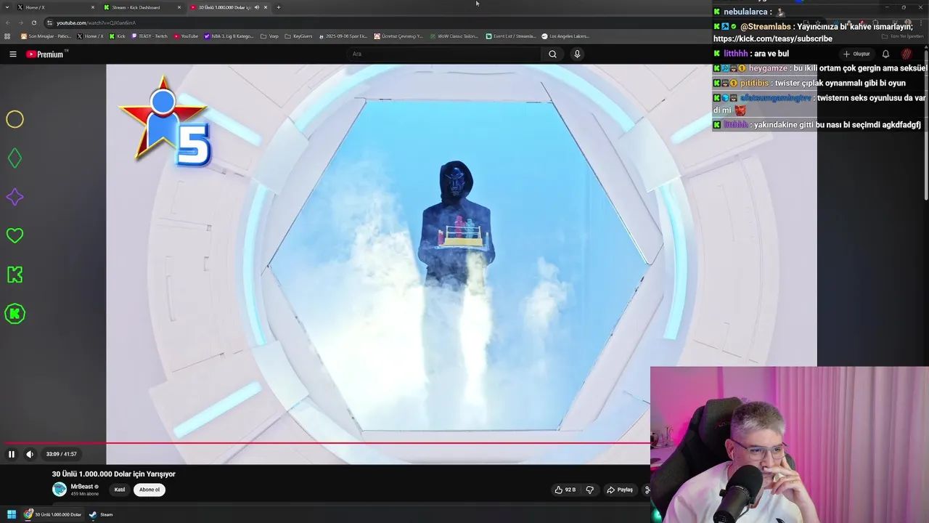The image size is (929, 523).
Task: Open NBA 3. Lig 8 Katego bookmark
Action: pos(229,36)
